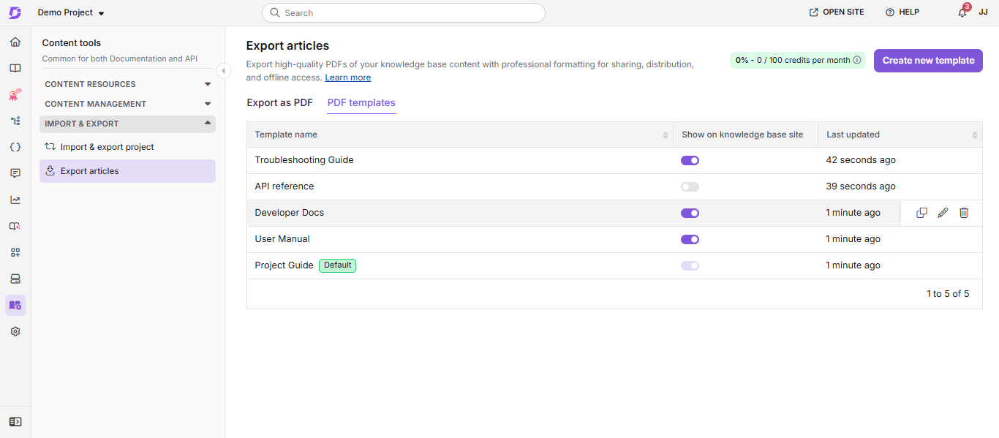Image resolution: width=999 pixels, height=438 pixels.
Task: Click the Troubleshooting Guide template name
Action: [x=304, y=160]
